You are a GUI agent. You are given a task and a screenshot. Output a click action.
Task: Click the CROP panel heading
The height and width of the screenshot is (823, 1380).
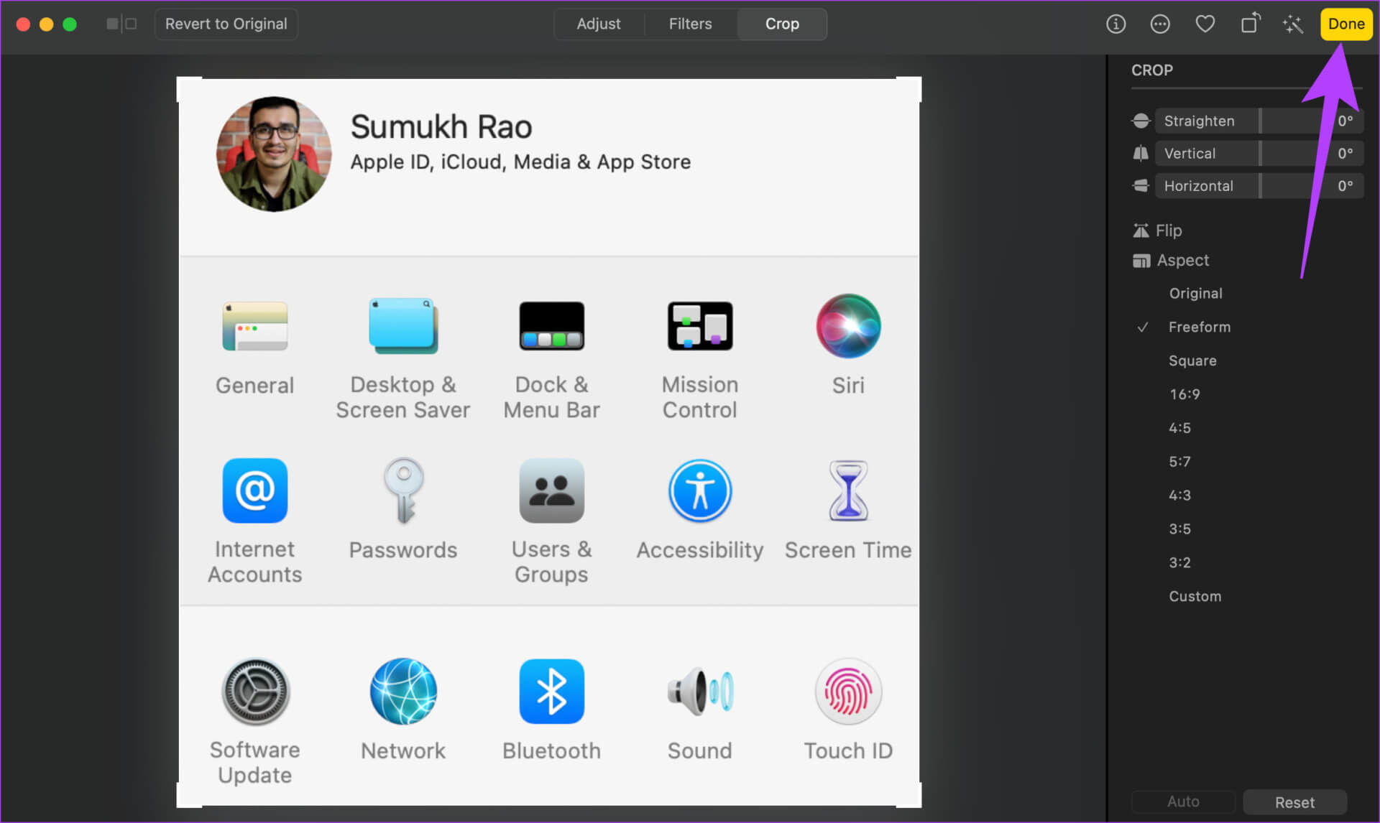point(1151,70)
